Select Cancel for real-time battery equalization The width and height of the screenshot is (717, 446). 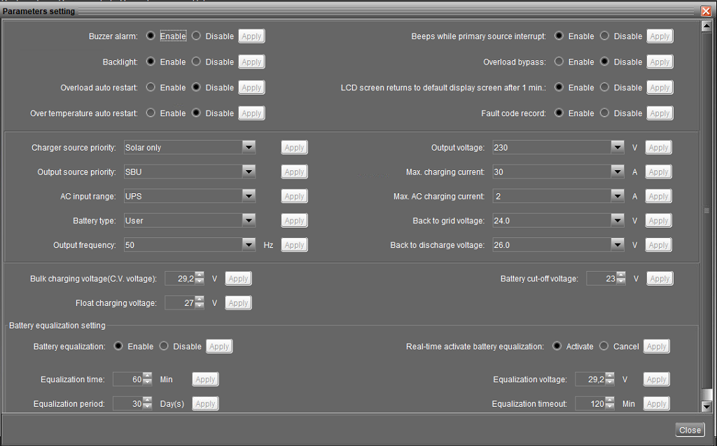click(604, 346)
